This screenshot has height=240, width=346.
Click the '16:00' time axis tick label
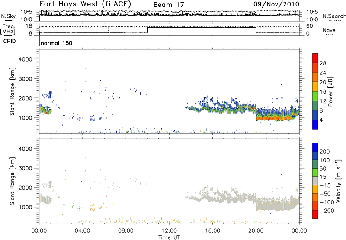coord(212,231)
